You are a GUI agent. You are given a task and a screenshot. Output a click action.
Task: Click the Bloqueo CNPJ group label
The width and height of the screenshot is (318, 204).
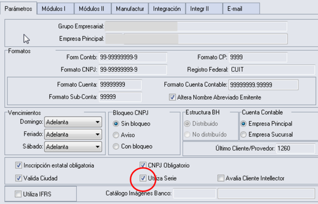coord(130,113)
